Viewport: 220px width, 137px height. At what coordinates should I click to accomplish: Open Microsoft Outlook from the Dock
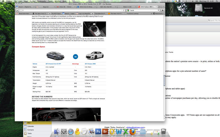click(112, 132)
